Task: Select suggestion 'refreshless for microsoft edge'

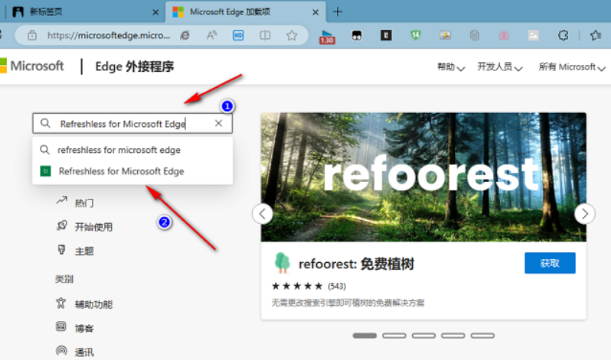Action: tap(132, 150)
